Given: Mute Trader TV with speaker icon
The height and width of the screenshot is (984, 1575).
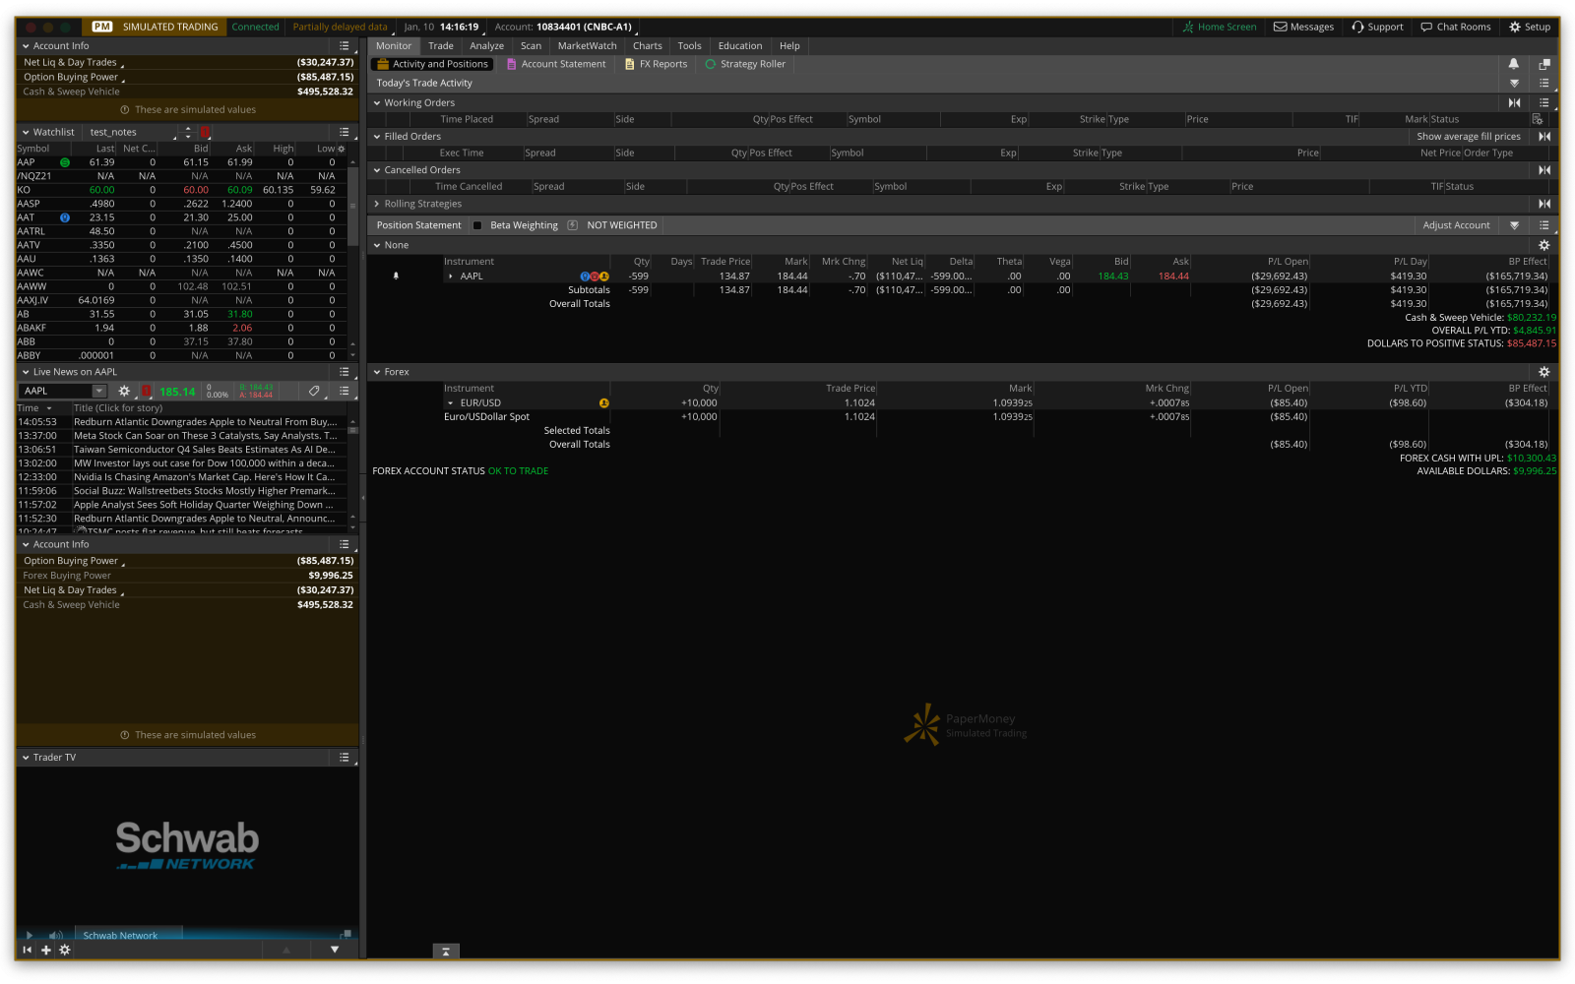Looking at the screenshot, I should (55, 935).
